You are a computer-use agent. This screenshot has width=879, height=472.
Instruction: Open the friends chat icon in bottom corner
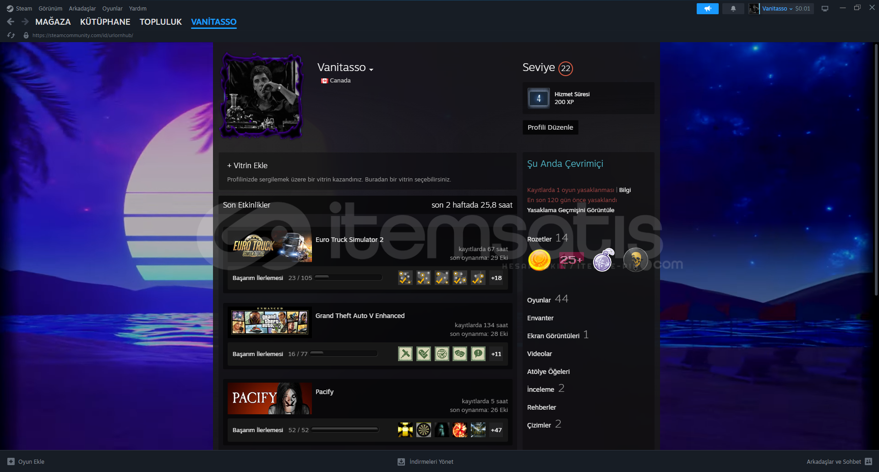pos(868,461)
